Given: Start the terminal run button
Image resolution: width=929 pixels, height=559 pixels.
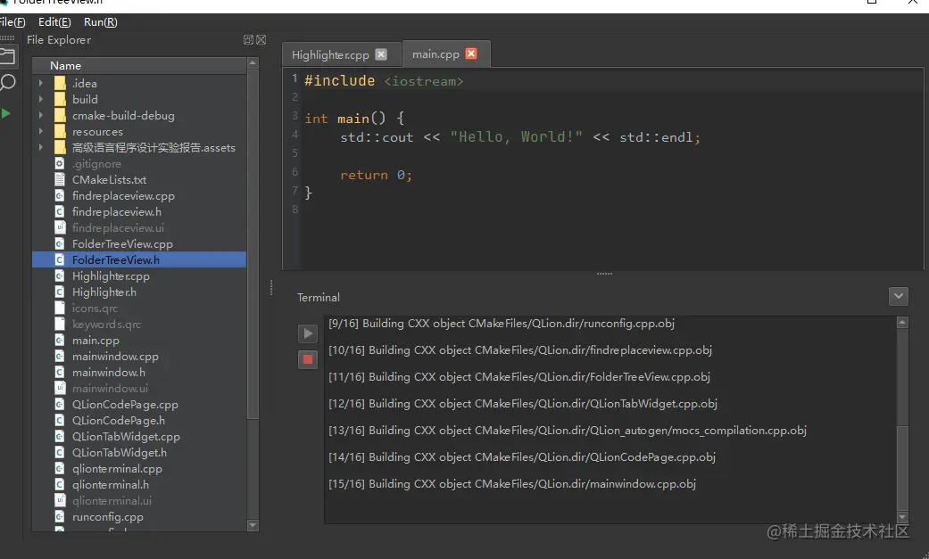Looking at the screenshot, I should click(x=308, y=333).
